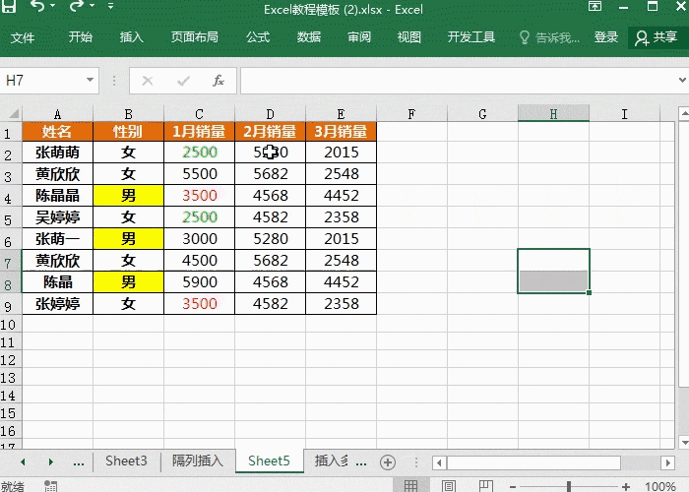Select column A header
Image resolution: width=689 pixels, height=492 pixels.
click(x=57, y=114)
